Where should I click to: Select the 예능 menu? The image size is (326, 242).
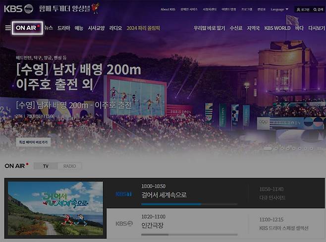pyautogui.click(x=79, y=28)
